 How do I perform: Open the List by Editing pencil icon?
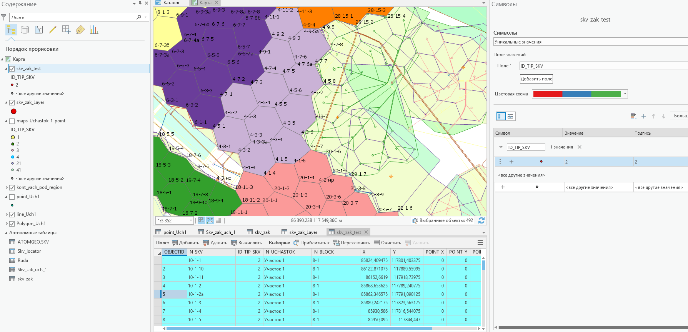point(53,30)
